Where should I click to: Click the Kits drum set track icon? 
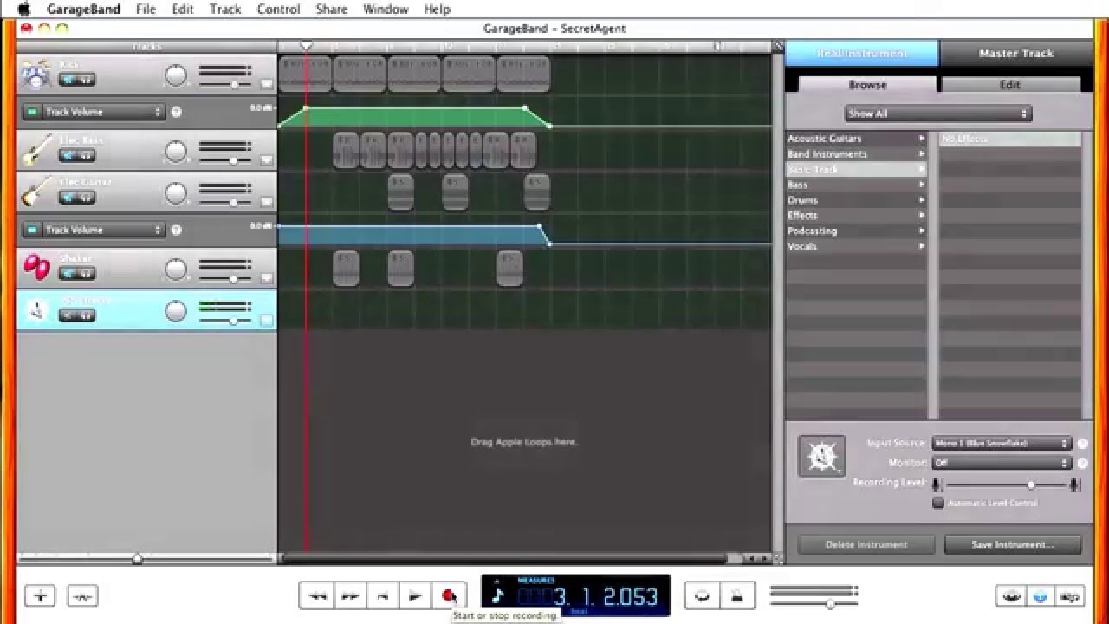point(36,75)
